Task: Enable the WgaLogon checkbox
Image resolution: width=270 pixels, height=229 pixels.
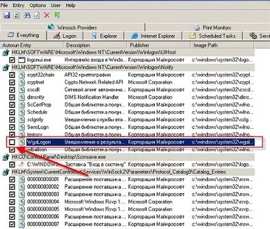Action: pyautogui.click(x=12, y=142)
